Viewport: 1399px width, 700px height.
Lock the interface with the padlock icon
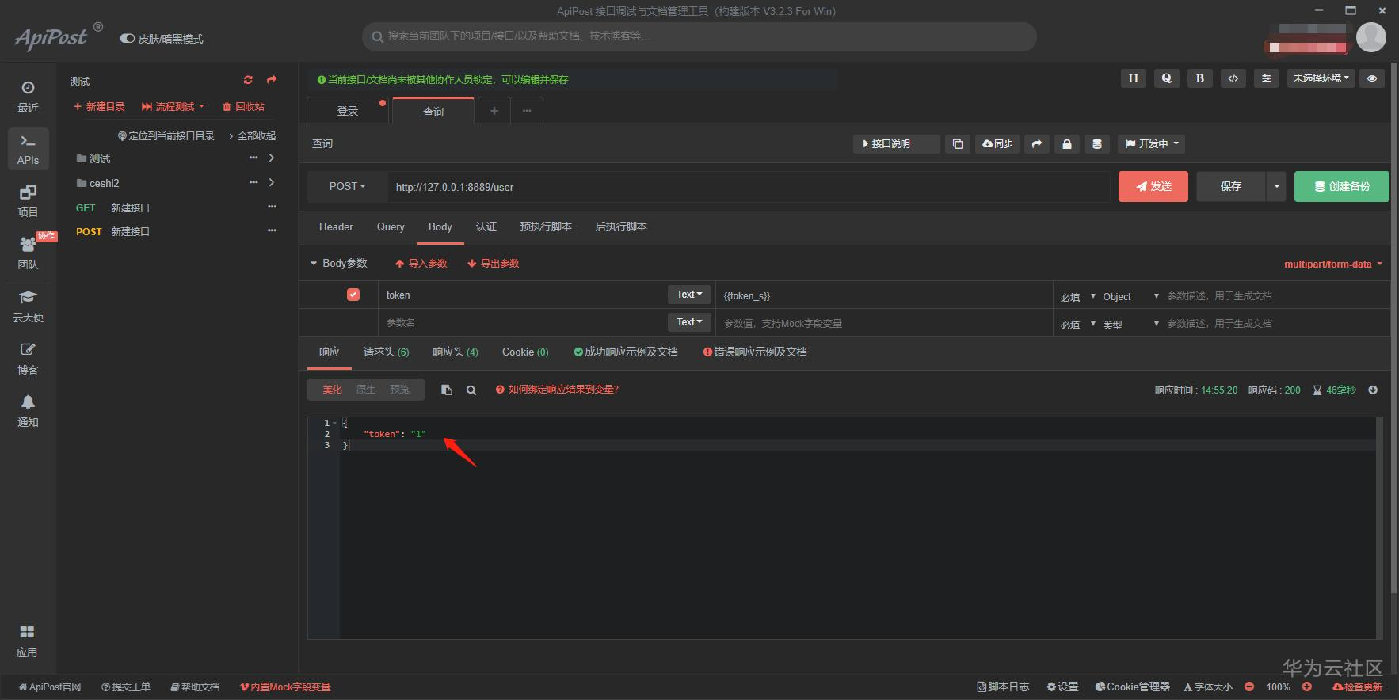[1067, 144]
